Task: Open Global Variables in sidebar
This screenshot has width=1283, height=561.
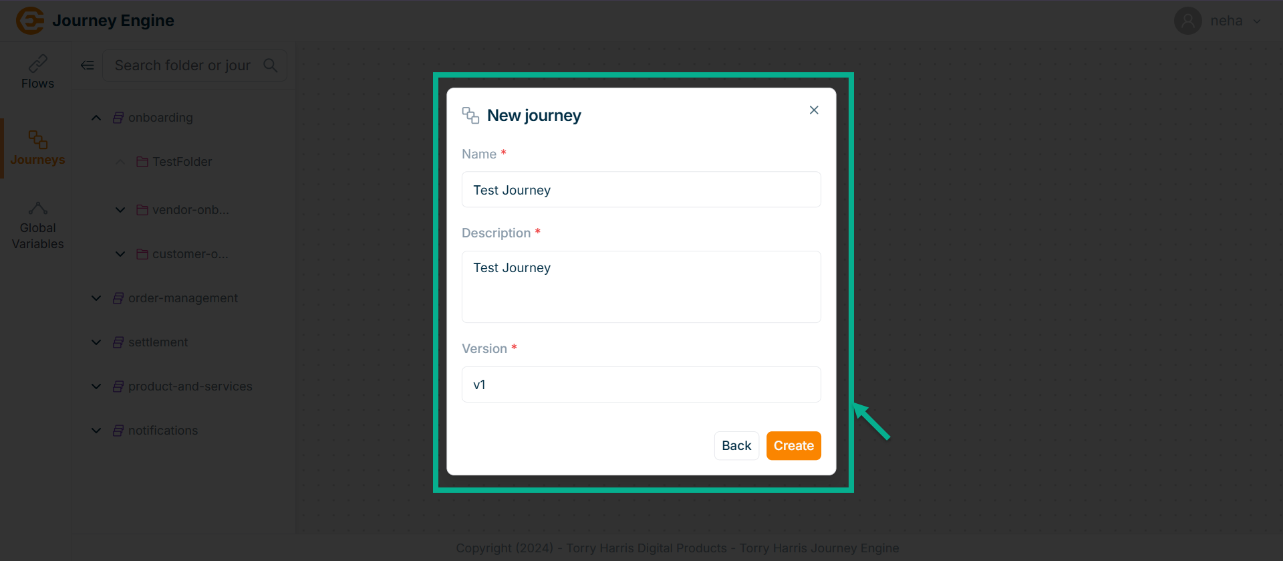Action: (37, 226)
